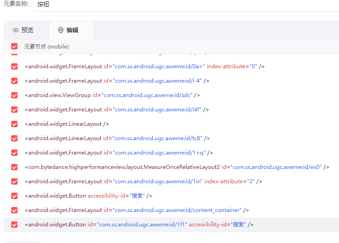The height and width of the screenshot is (243, 339).
Task: Click the location pin icon on 编辑 tab
Action: [x=61, y=30]
